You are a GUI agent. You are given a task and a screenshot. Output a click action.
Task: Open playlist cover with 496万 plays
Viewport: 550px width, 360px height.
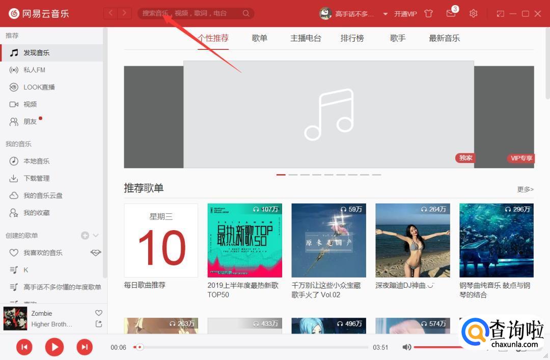click(328, 325)
